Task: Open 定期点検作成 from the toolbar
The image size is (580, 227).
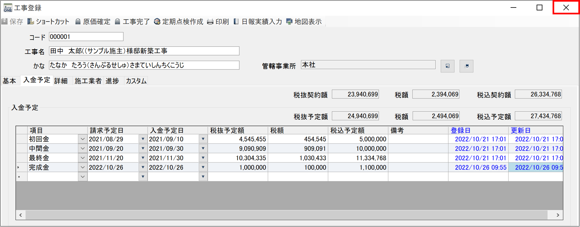Action: point(179,22)
